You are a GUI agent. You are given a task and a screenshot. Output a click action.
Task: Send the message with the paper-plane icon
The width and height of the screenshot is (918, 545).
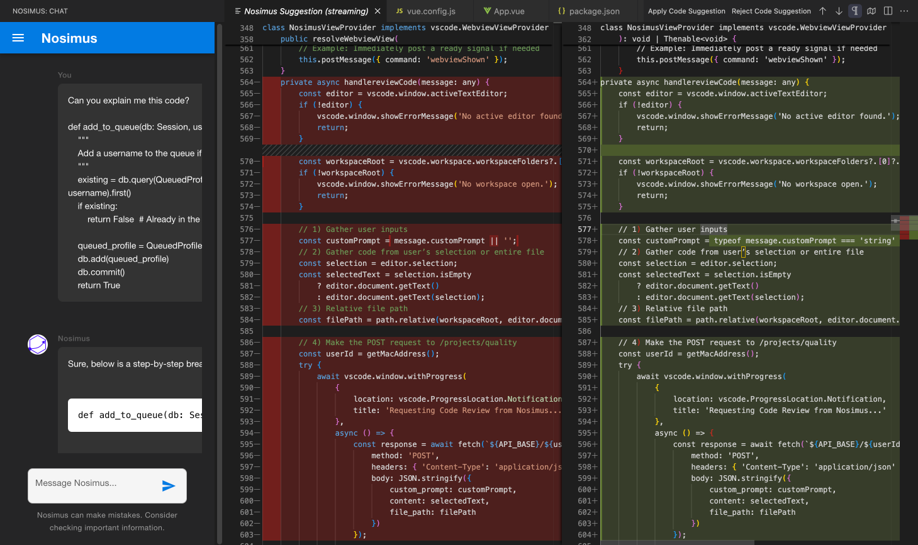click(x=169, y=485)
